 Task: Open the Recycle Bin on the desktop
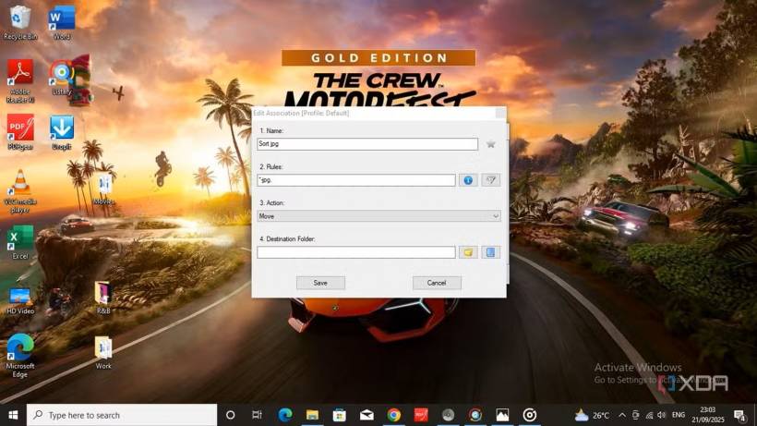tap(19, 21)
